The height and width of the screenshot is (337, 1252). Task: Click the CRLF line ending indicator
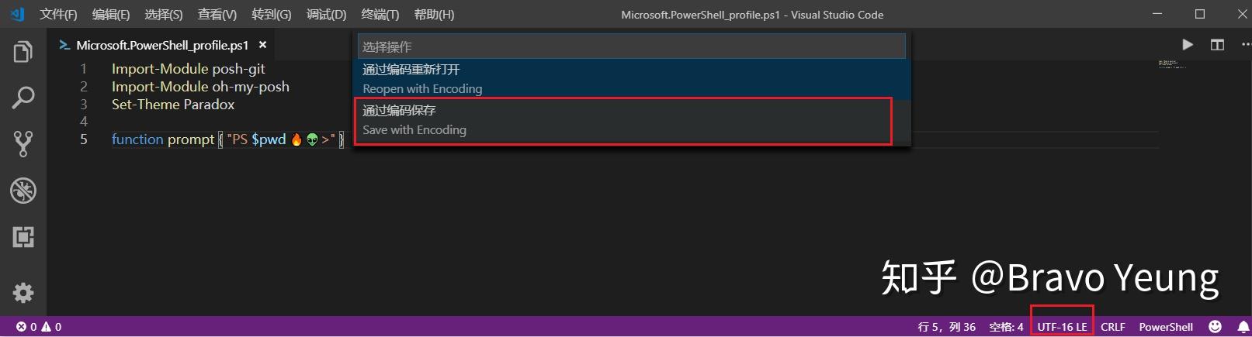coord(1112,327)
